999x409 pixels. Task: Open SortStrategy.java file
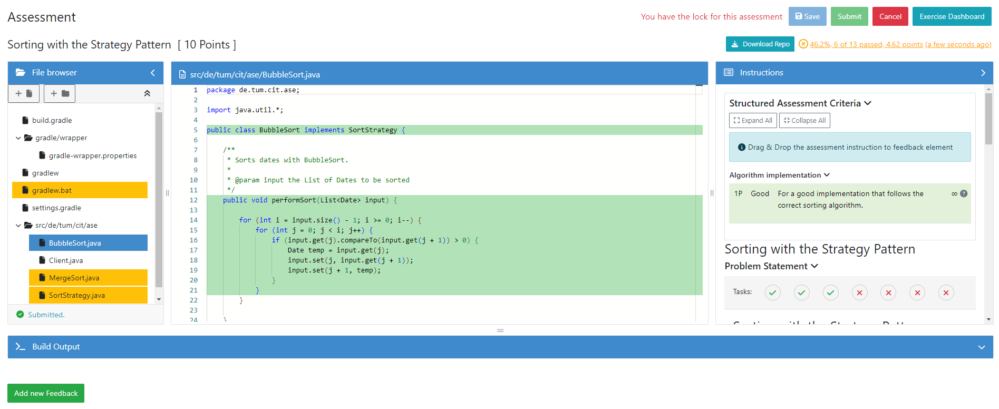(x=88, y=295)
